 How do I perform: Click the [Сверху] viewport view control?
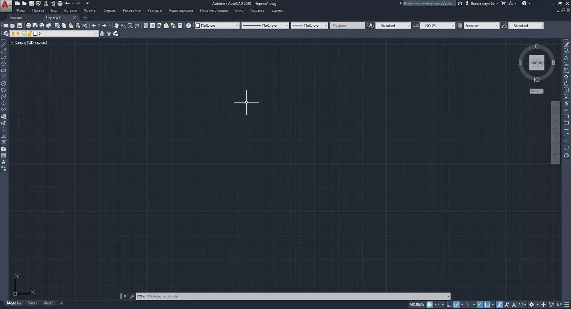21,42
